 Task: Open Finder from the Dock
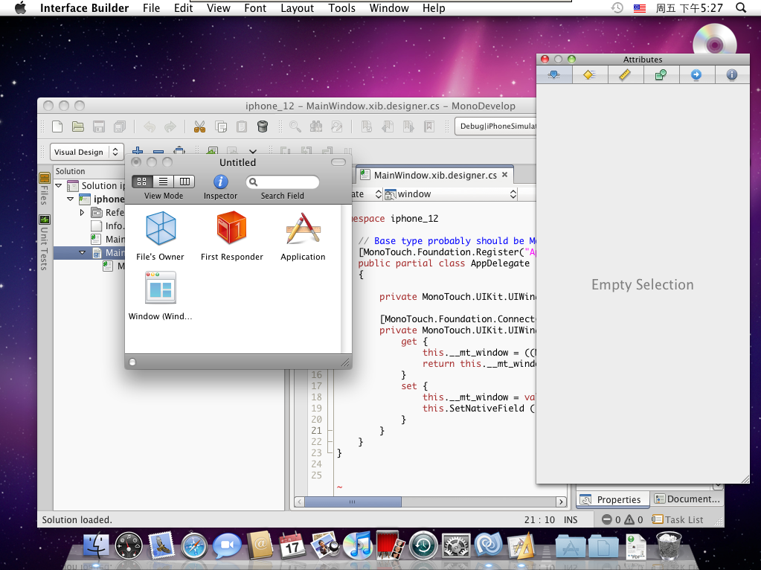96,545
